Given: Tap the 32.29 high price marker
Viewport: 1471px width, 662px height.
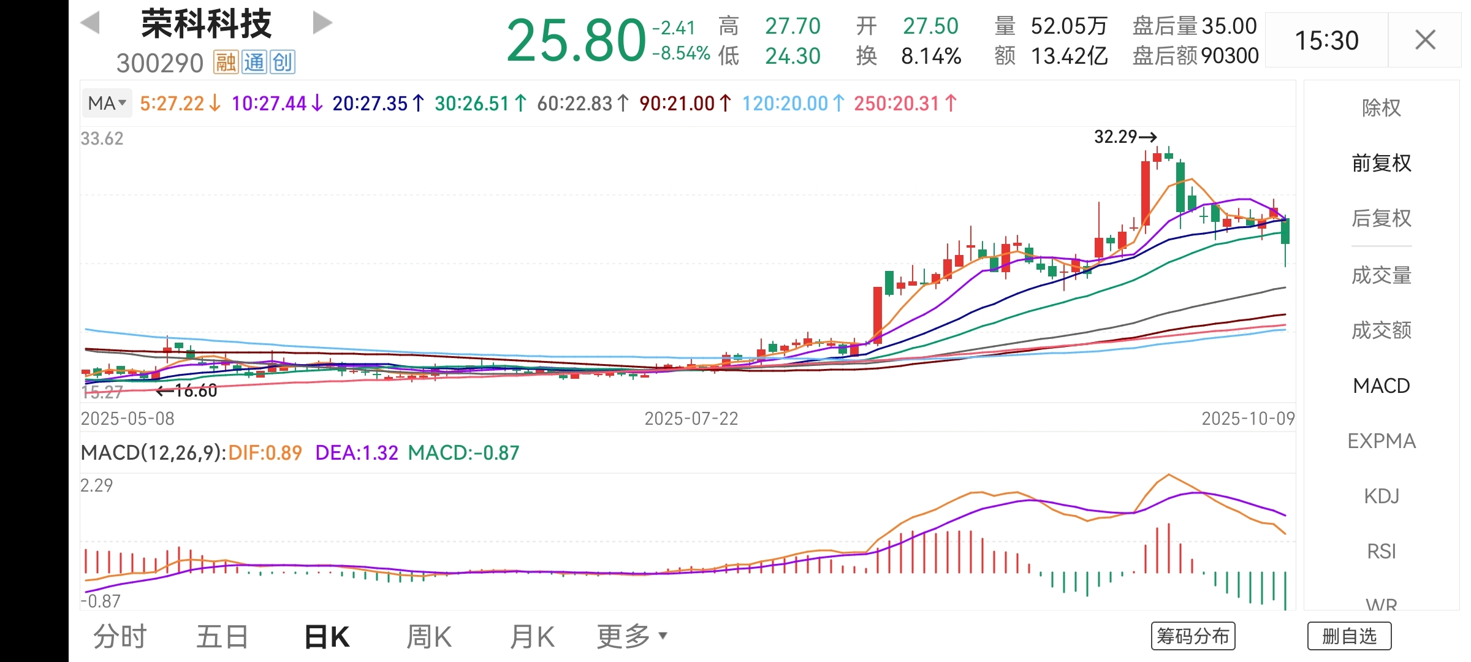Looking at the screenshot, I should [1125, 137].
